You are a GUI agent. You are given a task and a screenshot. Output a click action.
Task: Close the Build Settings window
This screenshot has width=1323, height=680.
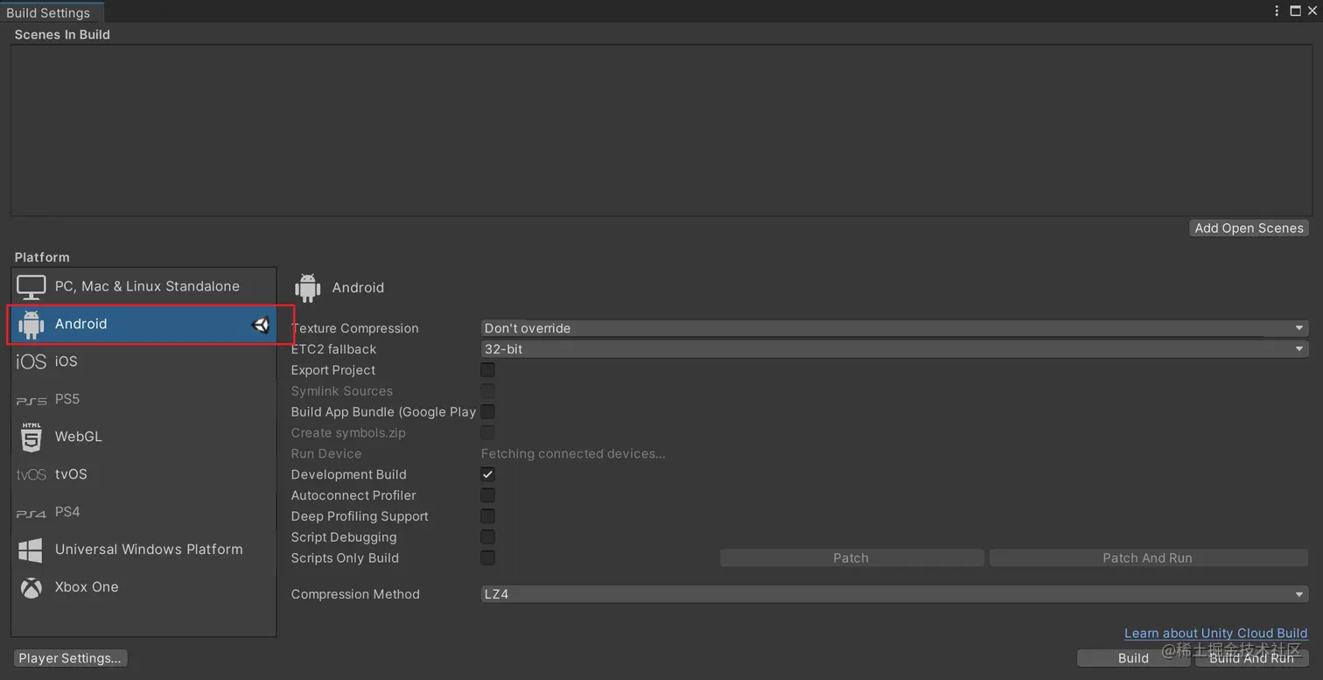1312,11
